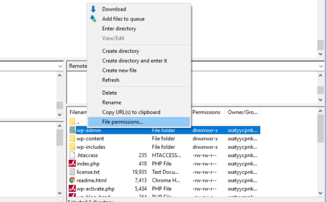This screenshot has width=326, height=202.
Task: Choose Delete from the context menu
Action: 110,93
